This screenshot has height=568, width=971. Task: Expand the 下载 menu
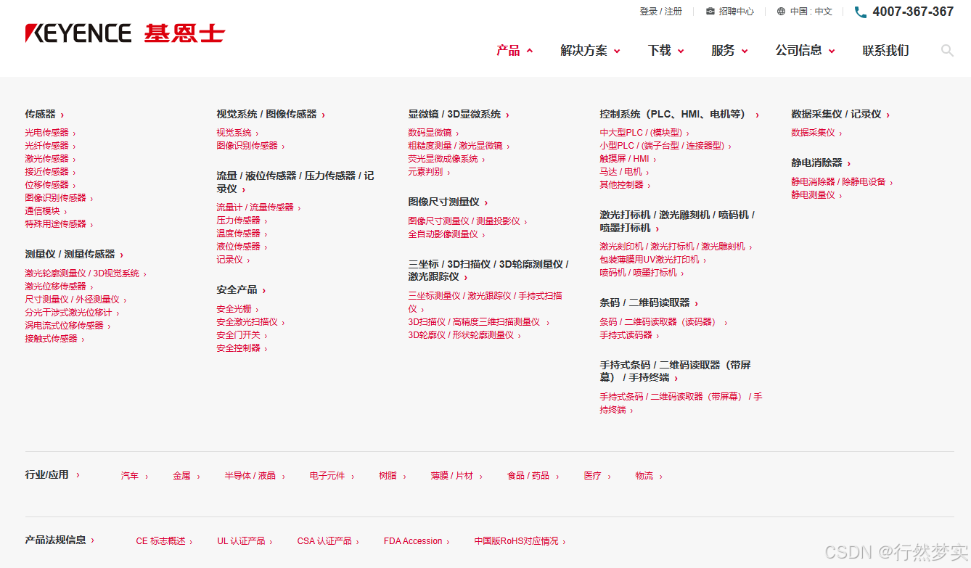coord(665,50)
